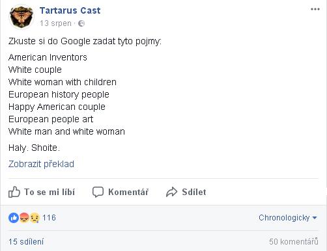The height and width of the screenshot is (251, 327).
Task: Toggle the 'To se mi líbí' like label
Action: [x=50, y=192]
